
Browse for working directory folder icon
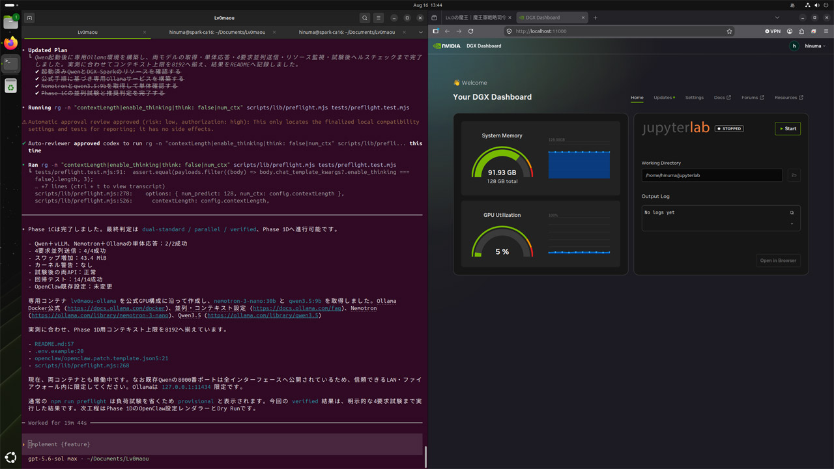pyautogui.click(x=794, y=175)
